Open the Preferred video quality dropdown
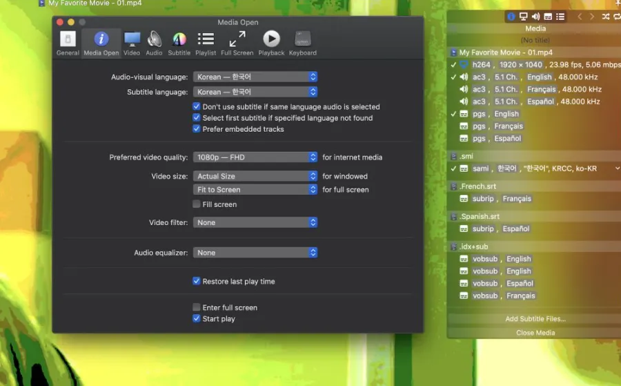621x386 pixels. pos(255,157)
